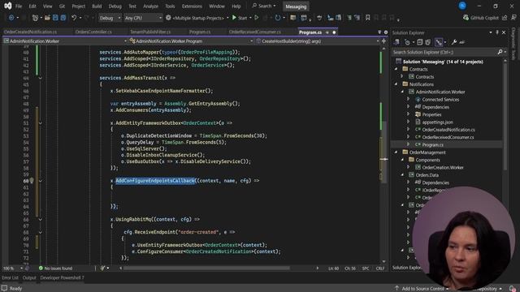Open the Any CPU platform dropdown
The image size is (520, 292).
[x=143, y=18]
